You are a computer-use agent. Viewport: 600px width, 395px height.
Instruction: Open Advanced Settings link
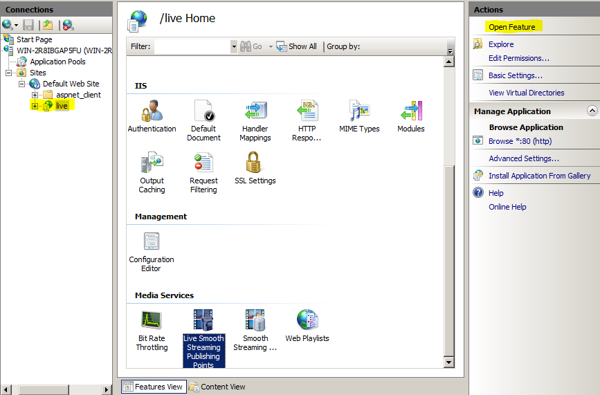point(524,158)
